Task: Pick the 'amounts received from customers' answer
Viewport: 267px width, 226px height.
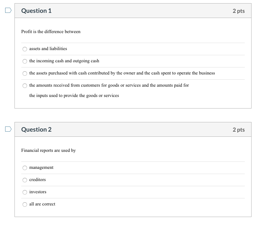Action: (25, 85)
